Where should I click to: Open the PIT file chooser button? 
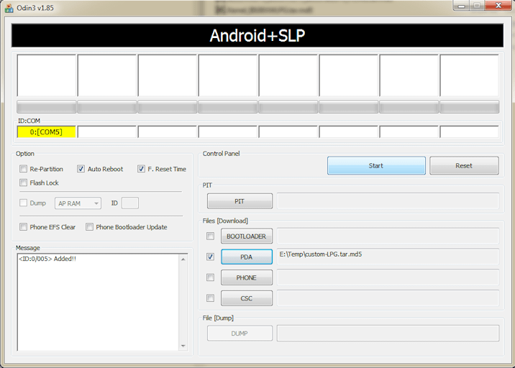[x=240, y=201]
